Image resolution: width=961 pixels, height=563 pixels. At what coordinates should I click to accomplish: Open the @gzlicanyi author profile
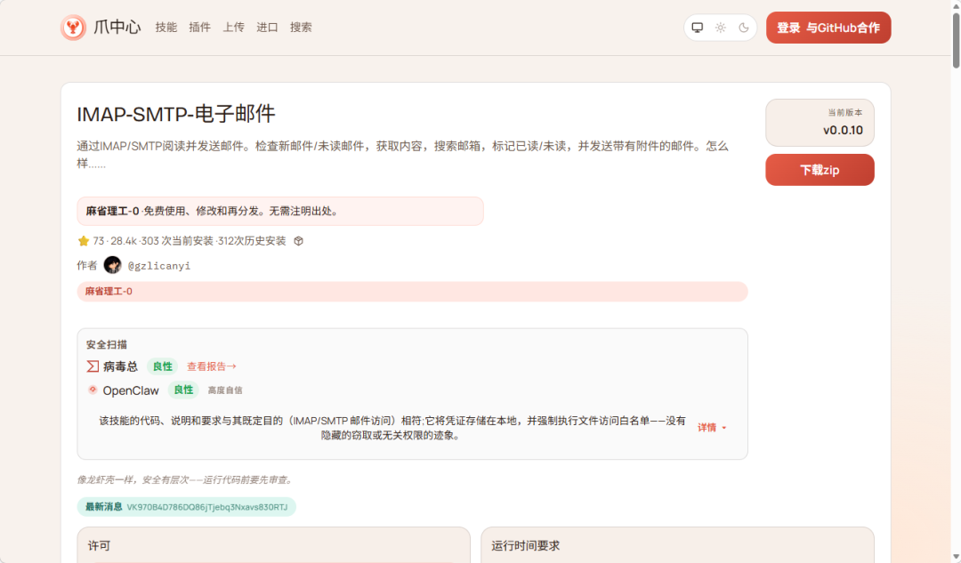point(159,265)
